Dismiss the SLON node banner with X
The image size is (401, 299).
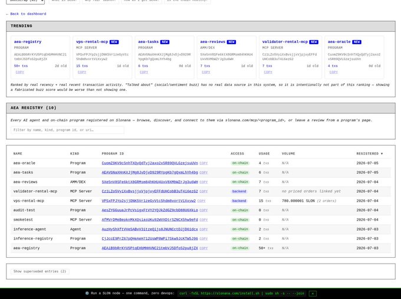[x=313, y=293]
